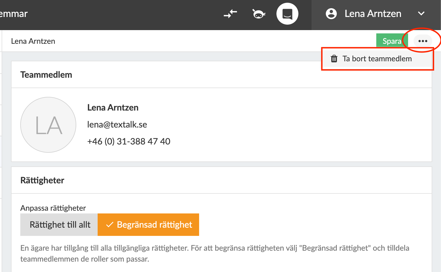Click the lena@textalk.se email address
This screenshot has width=441, height=272.
point(117,125)
